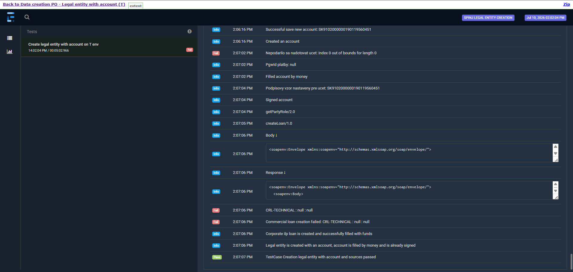Click SPINJ LEGAL ENTITY CREATION badge

(488, 18)
